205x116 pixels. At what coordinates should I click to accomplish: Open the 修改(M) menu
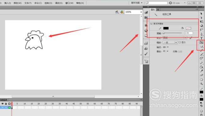tap(18, 3)
